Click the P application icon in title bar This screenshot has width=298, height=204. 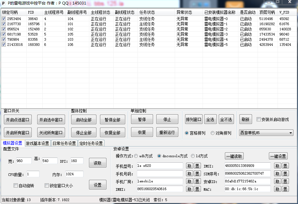(x=4, y=3)
